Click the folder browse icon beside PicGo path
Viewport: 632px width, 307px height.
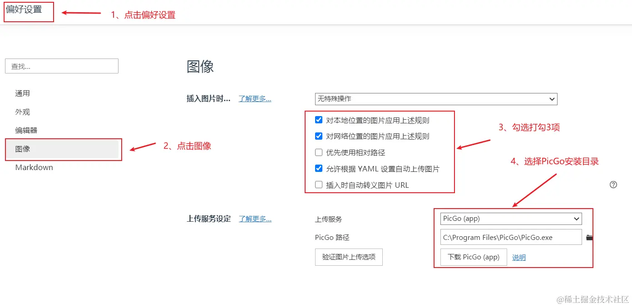[x=589, y=238]
